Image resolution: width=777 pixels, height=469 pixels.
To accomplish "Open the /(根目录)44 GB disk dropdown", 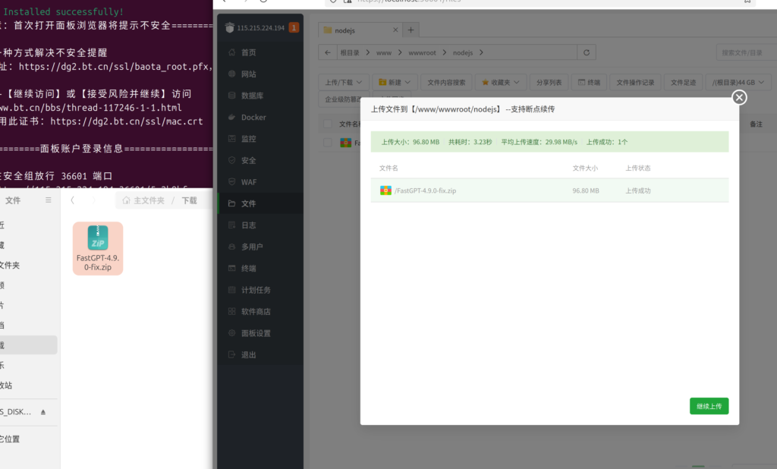I will (738, 82).
